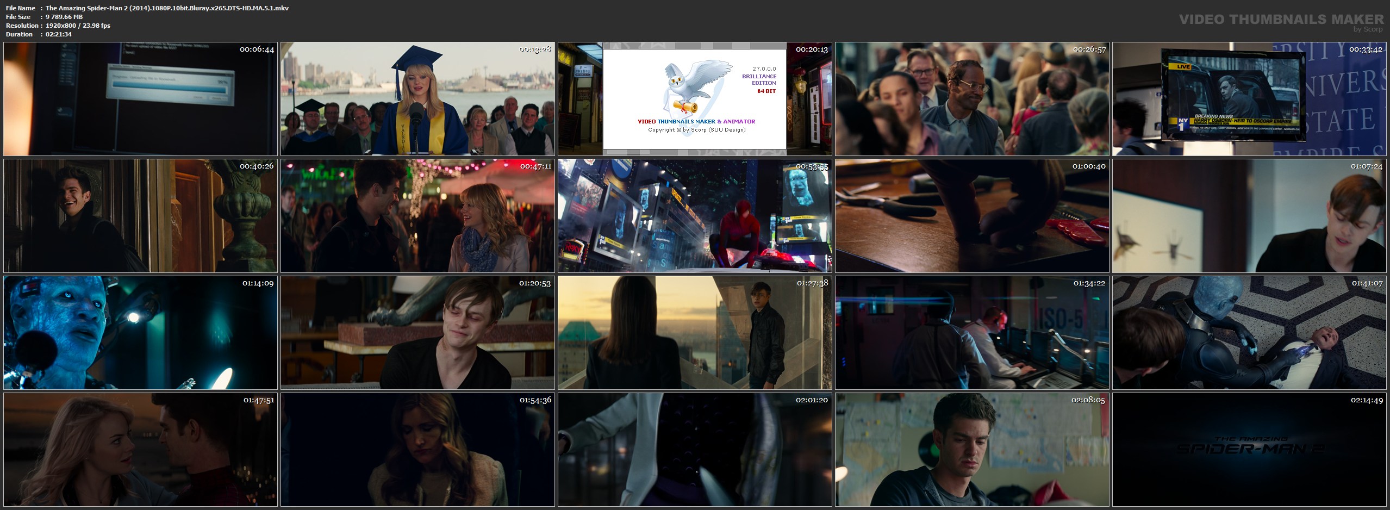
Task: Click the street couple thumbnail at 00:47:11
Action: pos(417,216)
